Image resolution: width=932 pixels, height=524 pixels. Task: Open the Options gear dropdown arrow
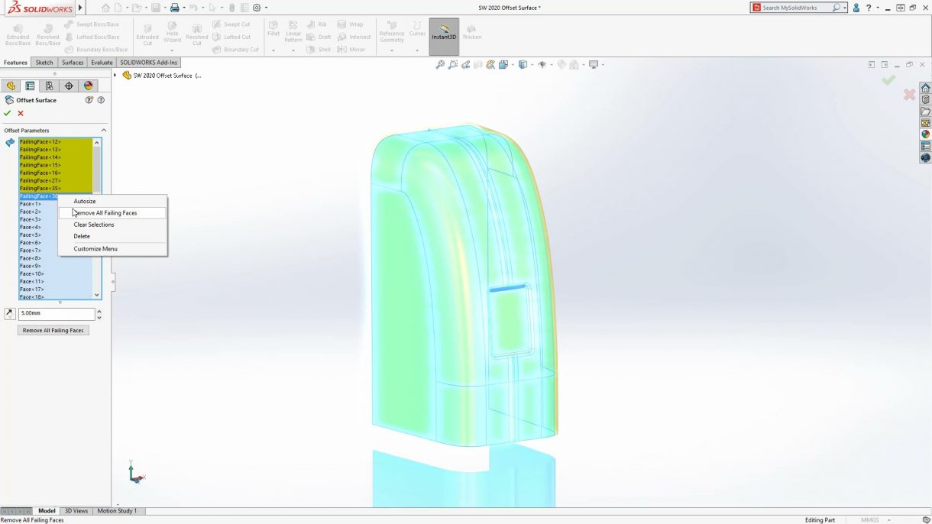(266, 8)
